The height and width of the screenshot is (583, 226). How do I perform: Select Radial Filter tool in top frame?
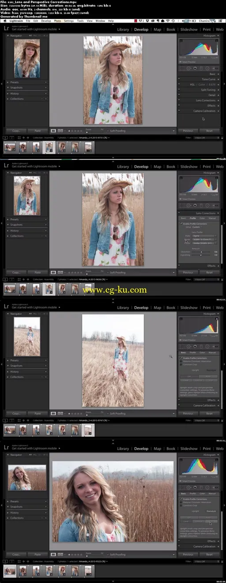[207, 68]
